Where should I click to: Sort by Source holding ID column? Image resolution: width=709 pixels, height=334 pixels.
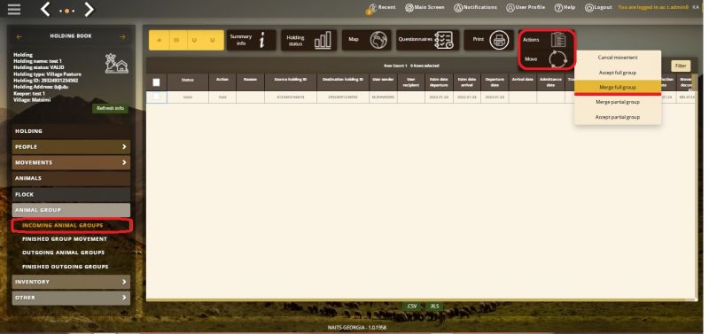pos(291,82)
